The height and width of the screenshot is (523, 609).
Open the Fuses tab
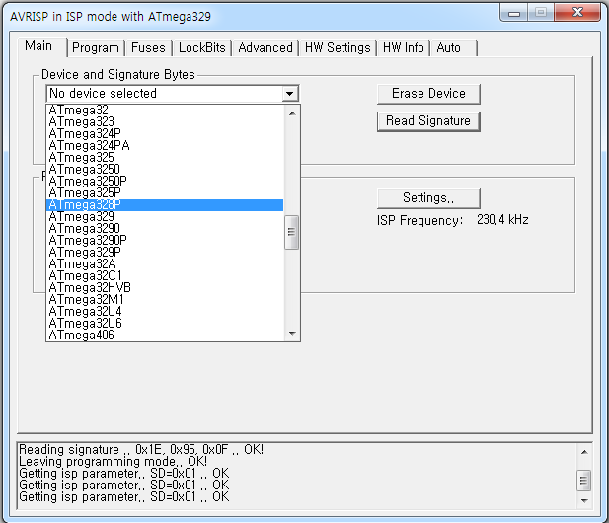pos(148,48)
